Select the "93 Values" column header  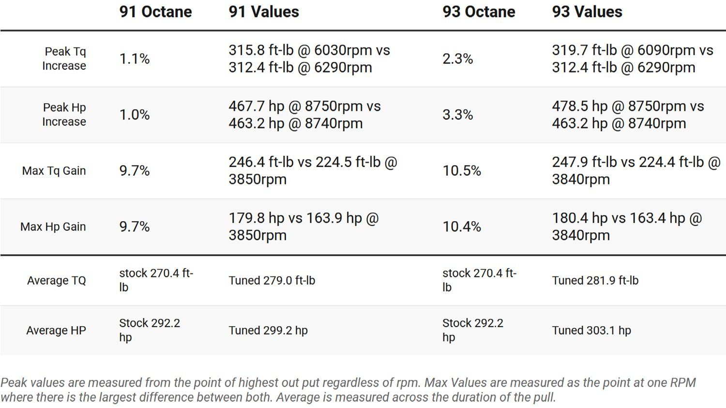[587, 12]
